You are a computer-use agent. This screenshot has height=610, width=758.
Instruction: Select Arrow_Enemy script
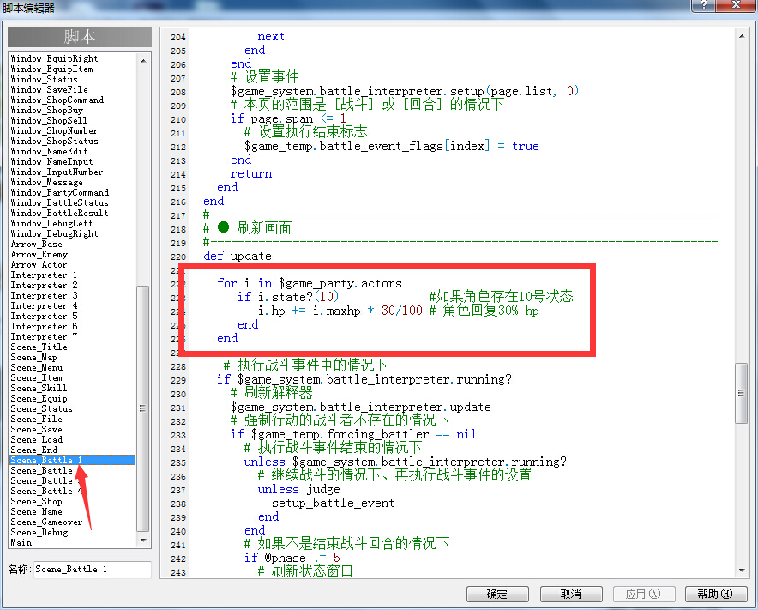(39, 255)
